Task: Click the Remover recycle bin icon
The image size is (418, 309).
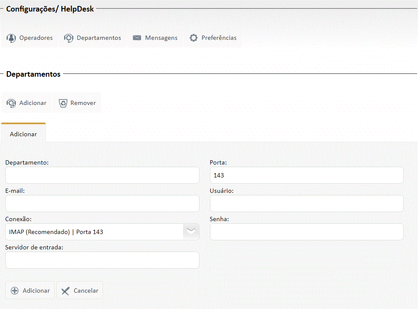Action: click(63, 103)
